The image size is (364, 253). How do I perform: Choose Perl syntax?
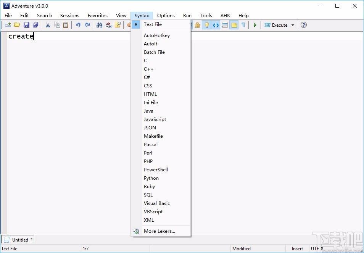pyautogui.click(x=161, y=153)
